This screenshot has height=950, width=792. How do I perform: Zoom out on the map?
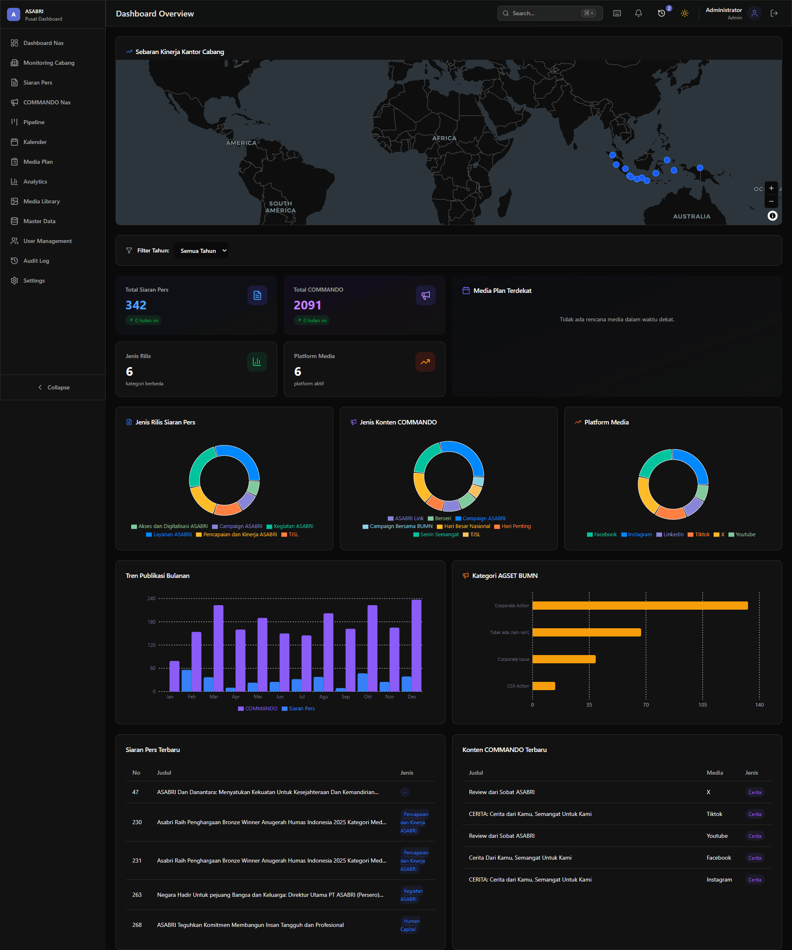(x=771, y=201)
